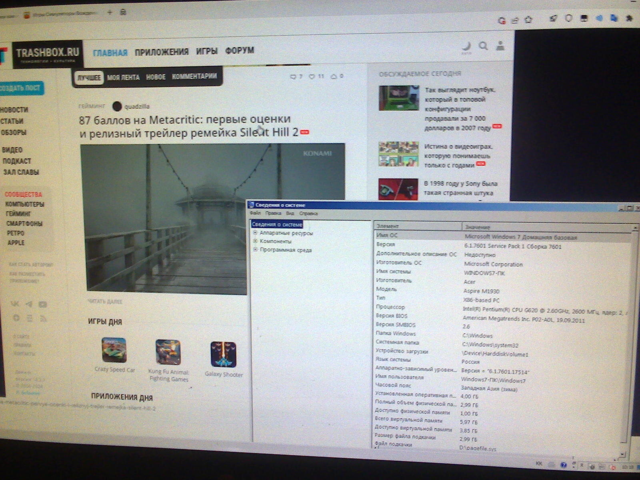Expand the Компоненты tree node

click(255, 241)
